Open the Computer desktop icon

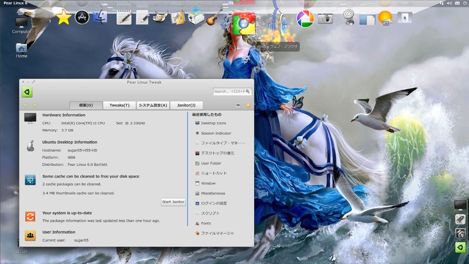21,25
